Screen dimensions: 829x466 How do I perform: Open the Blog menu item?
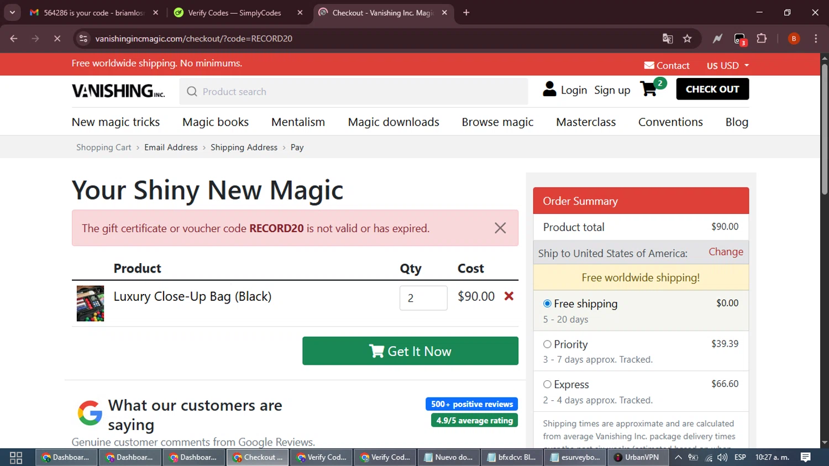tap(737, 122)
